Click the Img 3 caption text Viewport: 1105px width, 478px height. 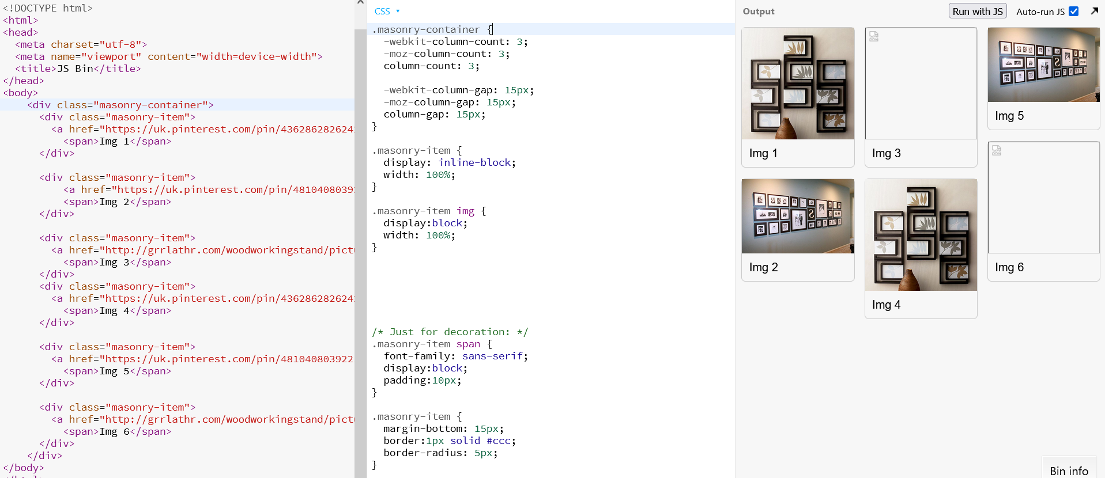[886, 153]
